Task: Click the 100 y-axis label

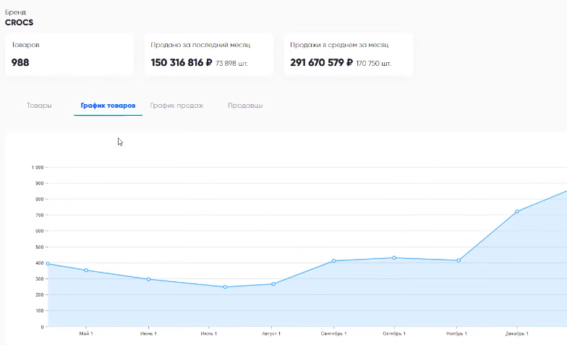Action: 39,311
